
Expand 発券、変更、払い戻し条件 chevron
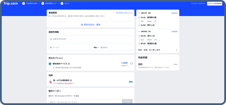177,50
